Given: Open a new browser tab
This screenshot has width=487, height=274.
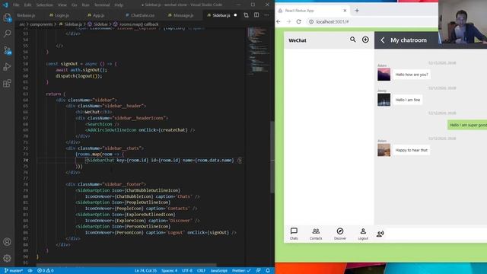Looking at the screenshot, I should point(357,11).
